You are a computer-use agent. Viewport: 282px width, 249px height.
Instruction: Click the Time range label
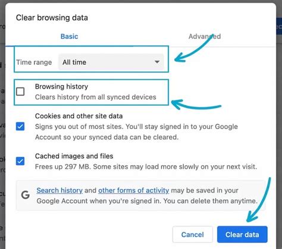click(x=34, y=62)
